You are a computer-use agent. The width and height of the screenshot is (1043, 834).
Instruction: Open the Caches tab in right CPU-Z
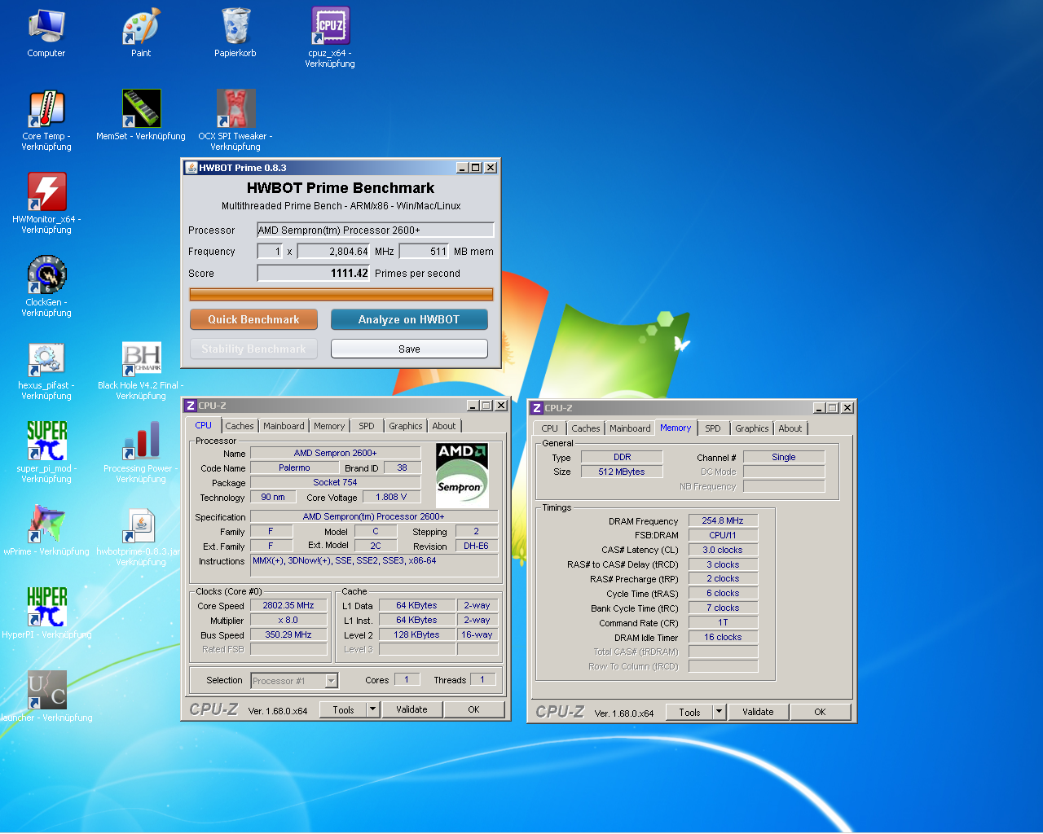(x=586, y=428)
